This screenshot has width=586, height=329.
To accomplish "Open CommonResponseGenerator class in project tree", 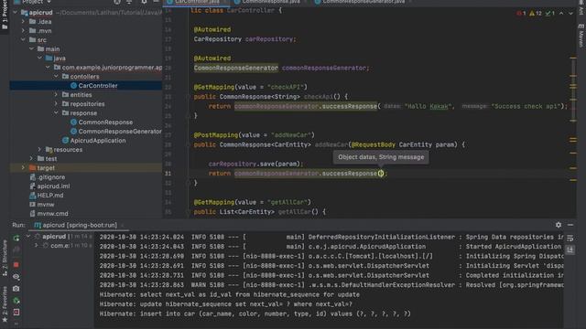I will coord(120,132).
